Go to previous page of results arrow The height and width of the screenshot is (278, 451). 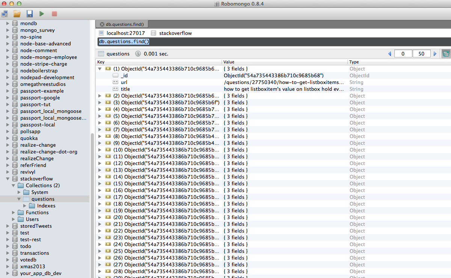389,54
